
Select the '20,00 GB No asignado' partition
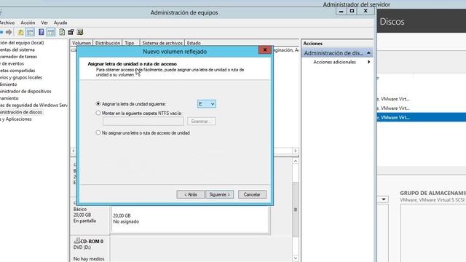click(190, 219)
